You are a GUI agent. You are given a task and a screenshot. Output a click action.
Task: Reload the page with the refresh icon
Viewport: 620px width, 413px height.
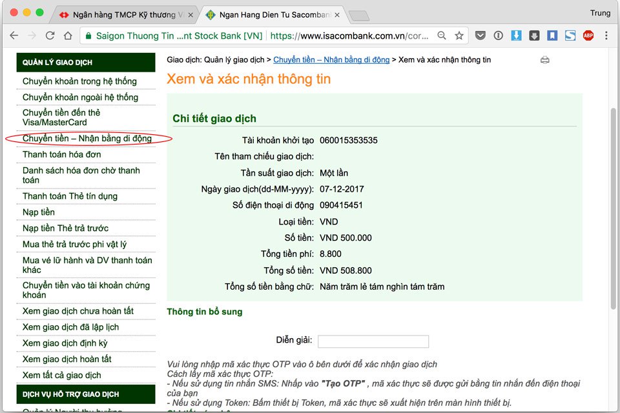[50, 35]
